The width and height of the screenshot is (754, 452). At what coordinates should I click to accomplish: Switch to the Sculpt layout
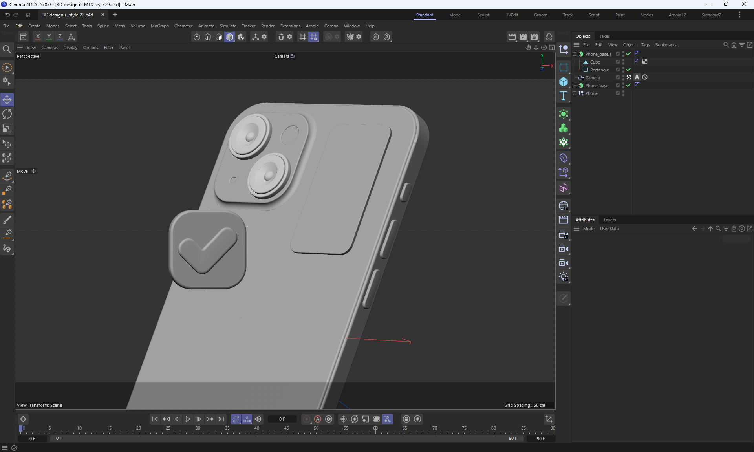point(483,15)
